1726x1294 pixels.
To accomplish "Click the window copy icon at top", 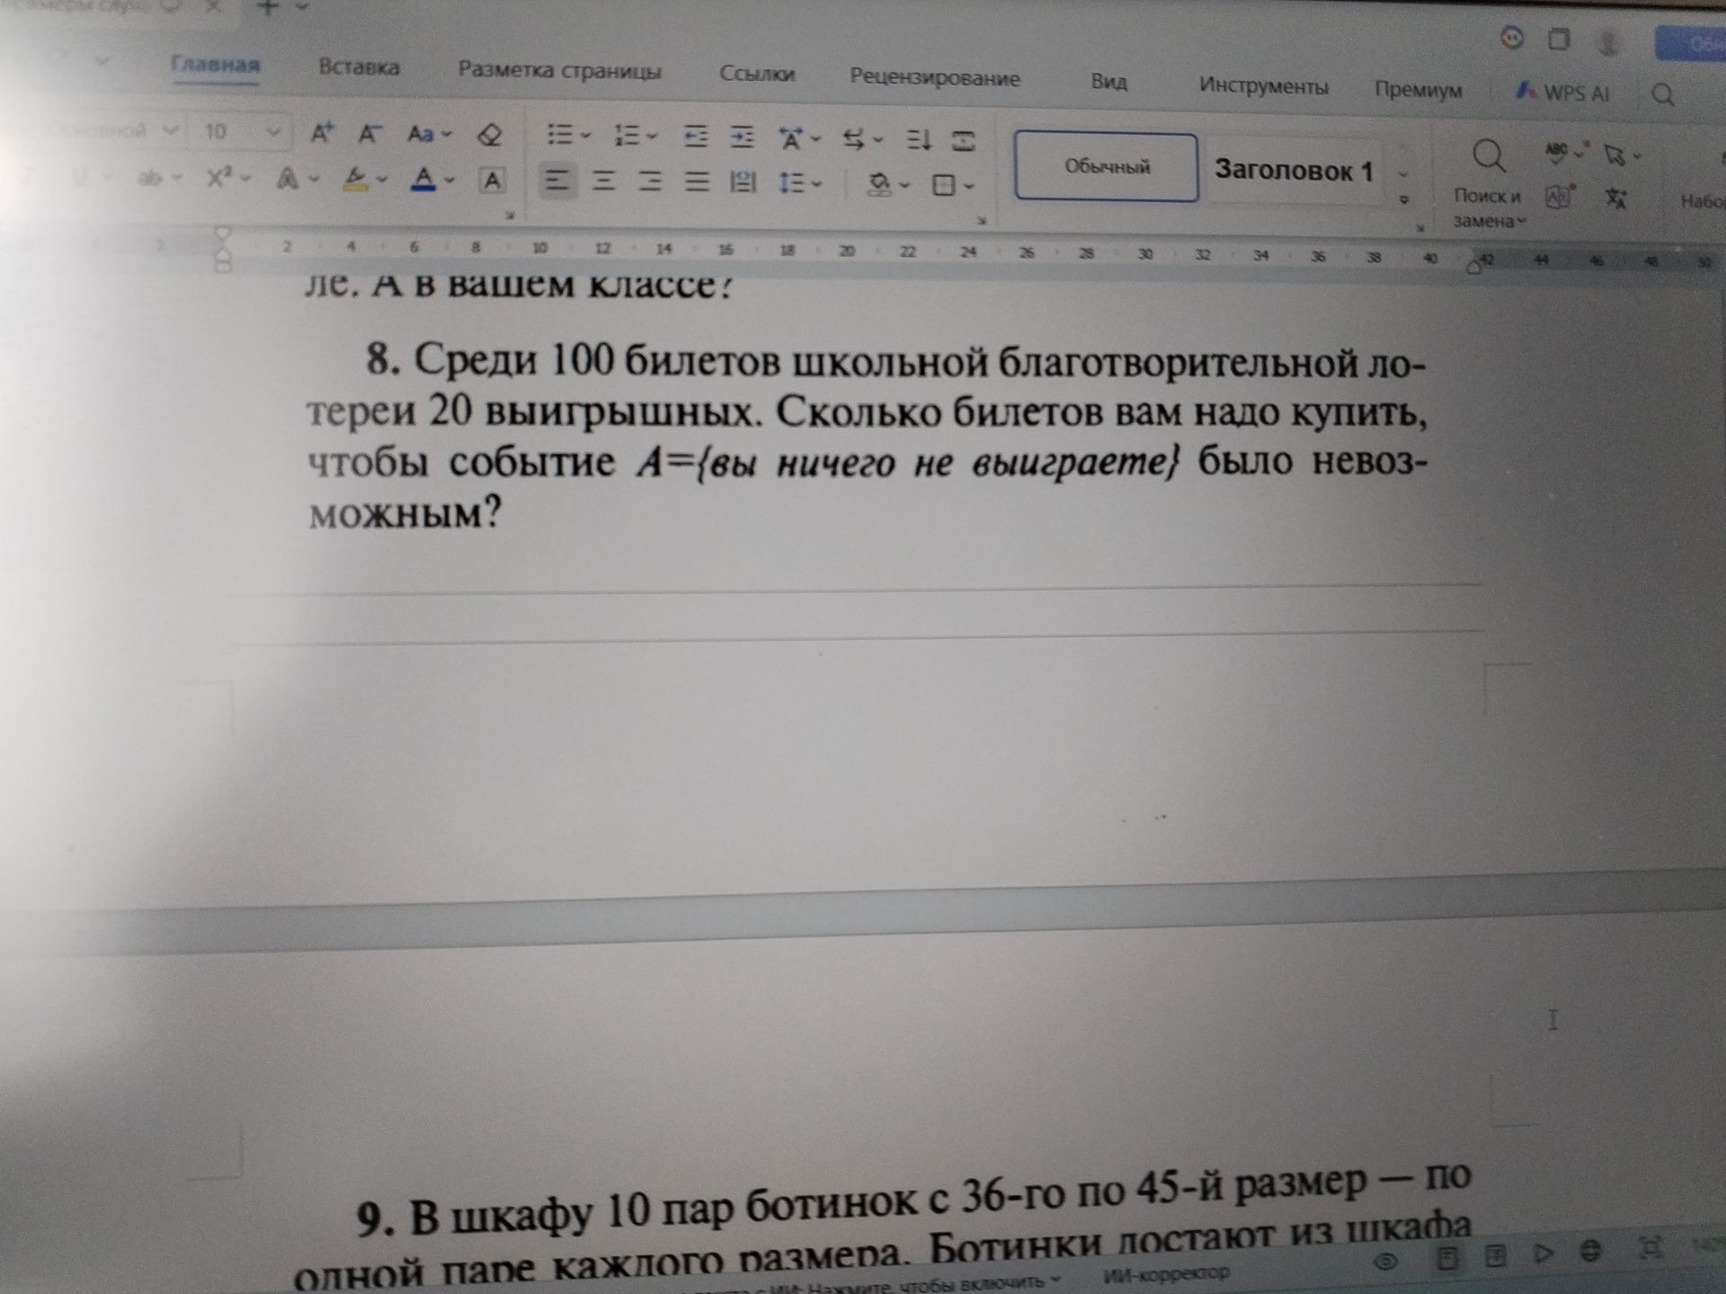I will pos(1559,40).
